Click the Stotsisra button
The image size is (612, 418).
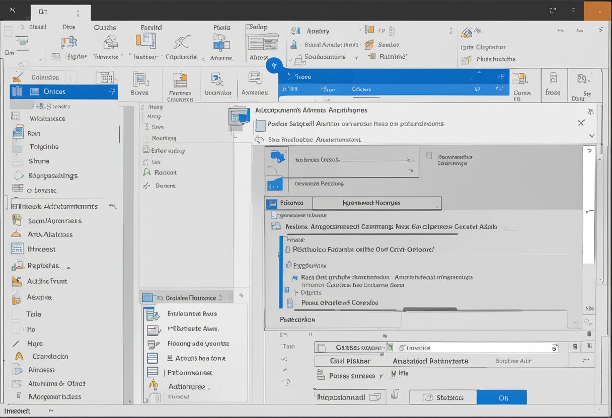tap(443, 397)
